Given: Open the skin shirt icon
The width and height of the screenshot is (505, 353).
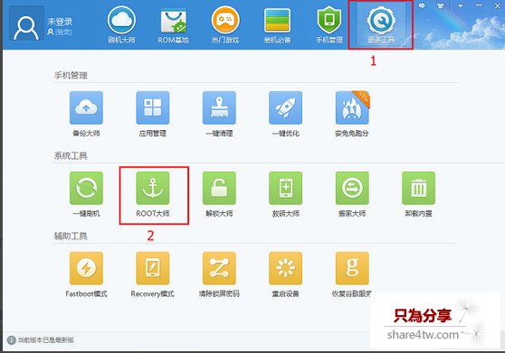Looking at the screenshot, I should [440, 5].
